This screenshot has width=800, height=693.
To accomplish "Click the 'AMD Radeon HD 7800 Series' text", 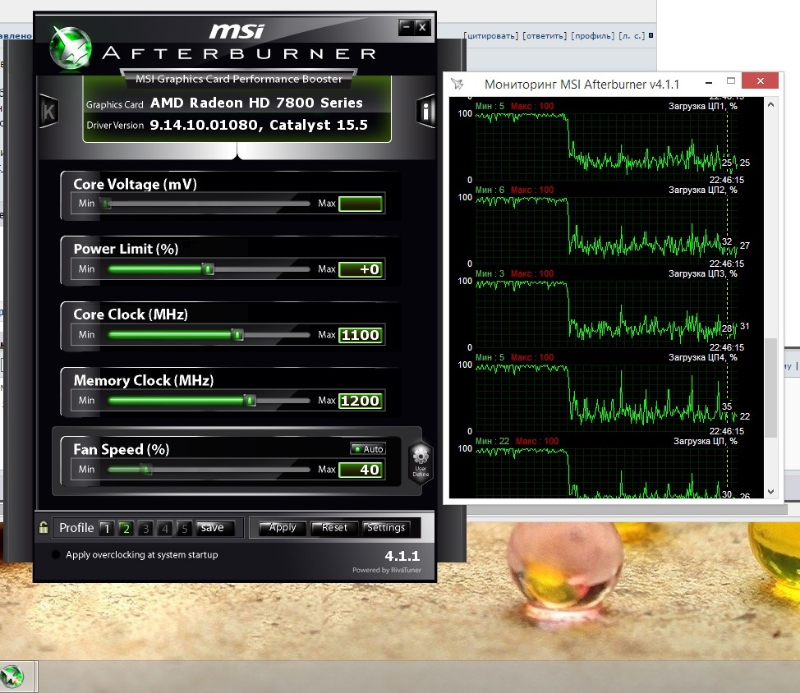I will click(256, 103).
